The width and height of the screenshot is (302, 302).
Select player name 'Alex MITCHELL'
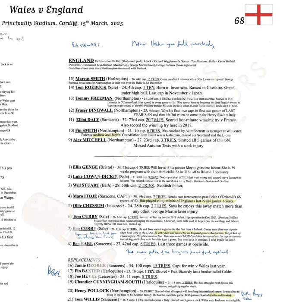coord(90,140)
